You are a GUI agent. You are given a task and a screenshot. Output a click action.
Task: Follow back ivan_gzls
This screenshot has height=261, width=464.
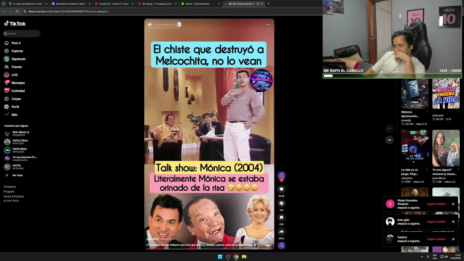tap(436, 221)
